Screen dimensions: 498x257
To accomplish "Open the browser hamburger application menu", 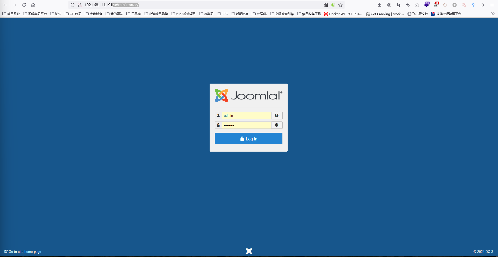I will click(492, 5).
